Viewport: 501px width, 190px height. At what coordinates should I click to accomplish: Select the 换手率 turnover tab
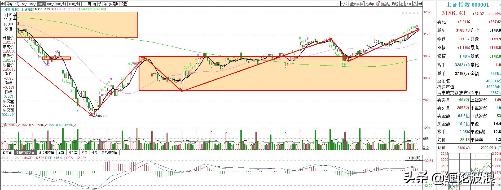coord(73,153)
